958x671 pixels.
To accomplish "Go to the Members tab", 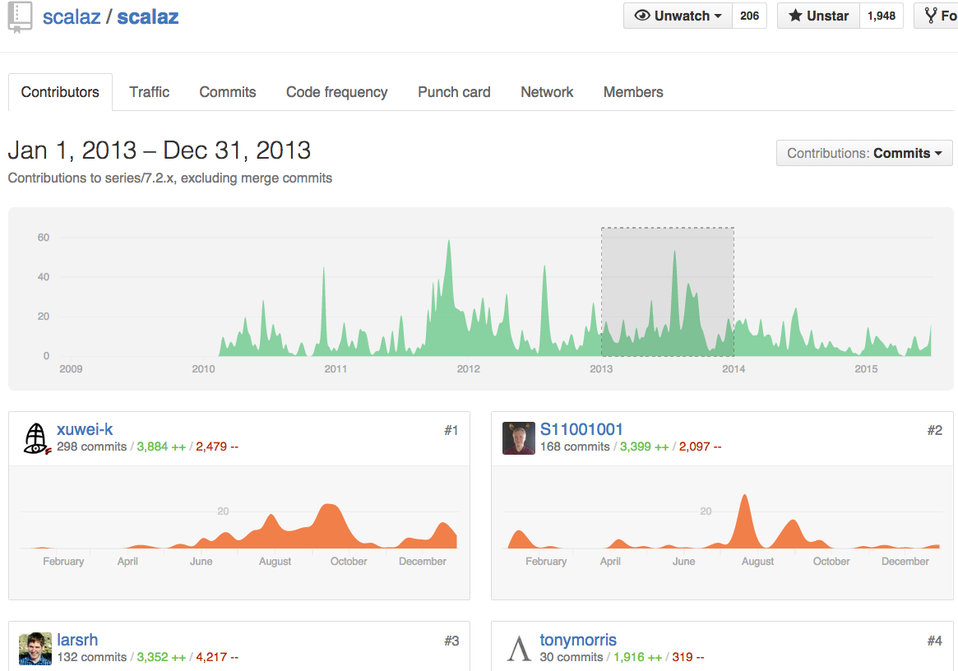I will (x=633, y=92).
